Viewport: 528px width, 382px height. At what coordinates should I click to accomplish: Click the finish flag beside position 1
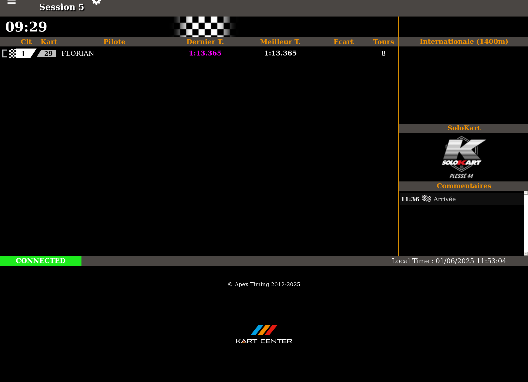point(12,53)
